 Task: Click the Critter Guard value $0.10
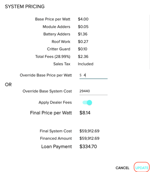(x=82, y=49)
